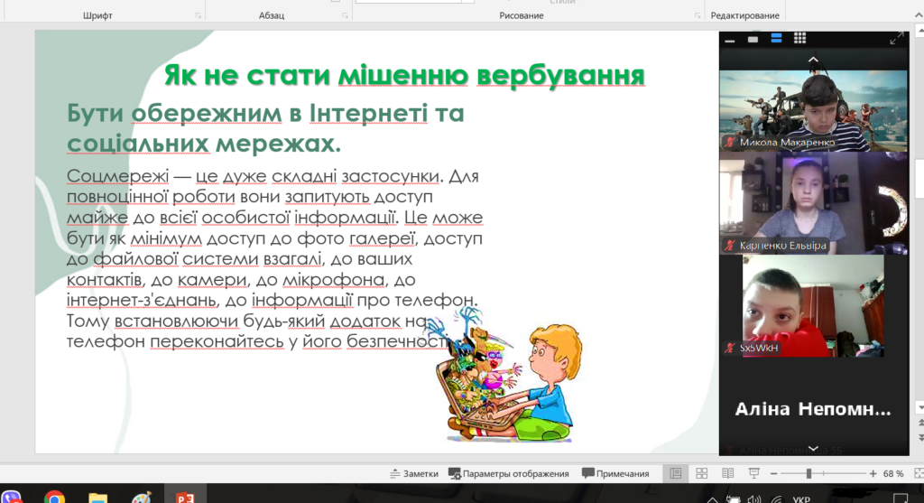Click scroll-up arrow of slide scrollbar

tap(919, 30)
